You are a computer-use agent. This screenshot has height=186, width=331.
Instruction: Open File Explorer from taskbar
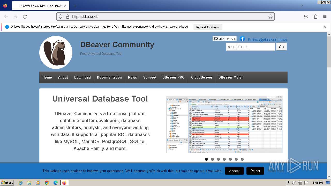(29, 183)
